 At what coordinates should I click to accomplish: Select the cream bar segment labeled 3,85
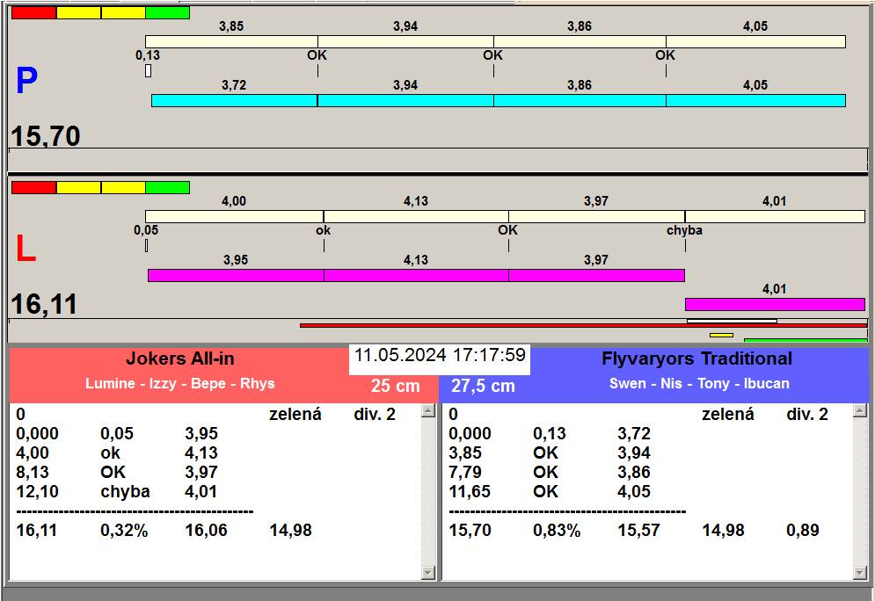(231, 42)
